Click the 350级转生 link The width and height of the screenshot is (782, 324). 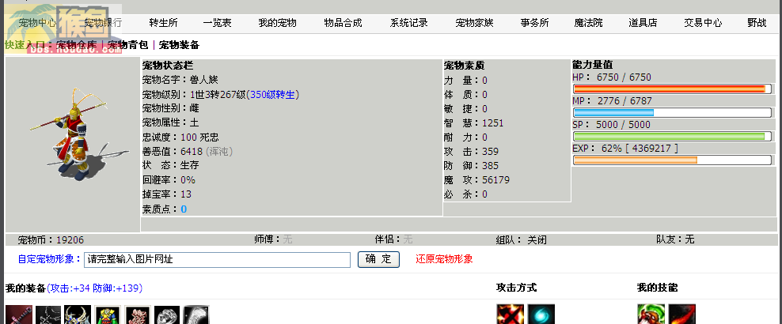pos(272,95)
